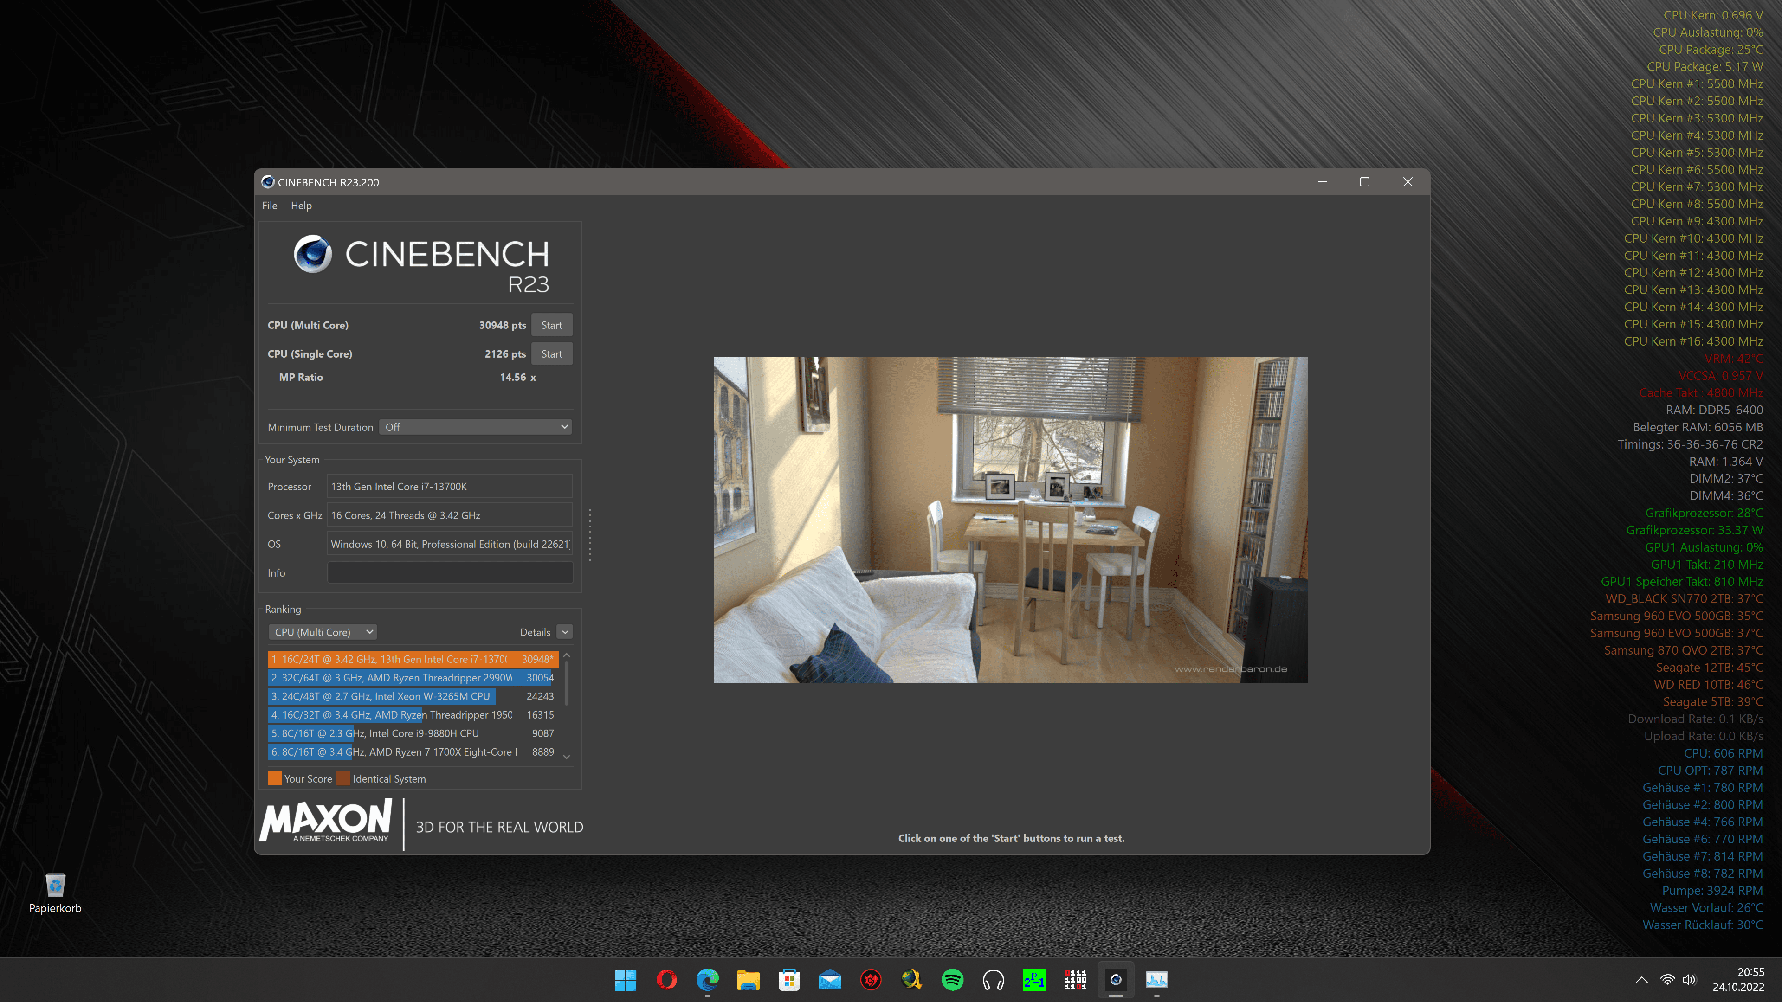Launch Spotify from the taskbar
This screenshot has width=1782, height=1002.
(x=953, y=980)
